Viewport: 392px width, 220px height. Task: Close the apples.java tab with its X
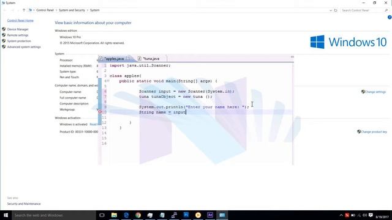tap(128, 59)
